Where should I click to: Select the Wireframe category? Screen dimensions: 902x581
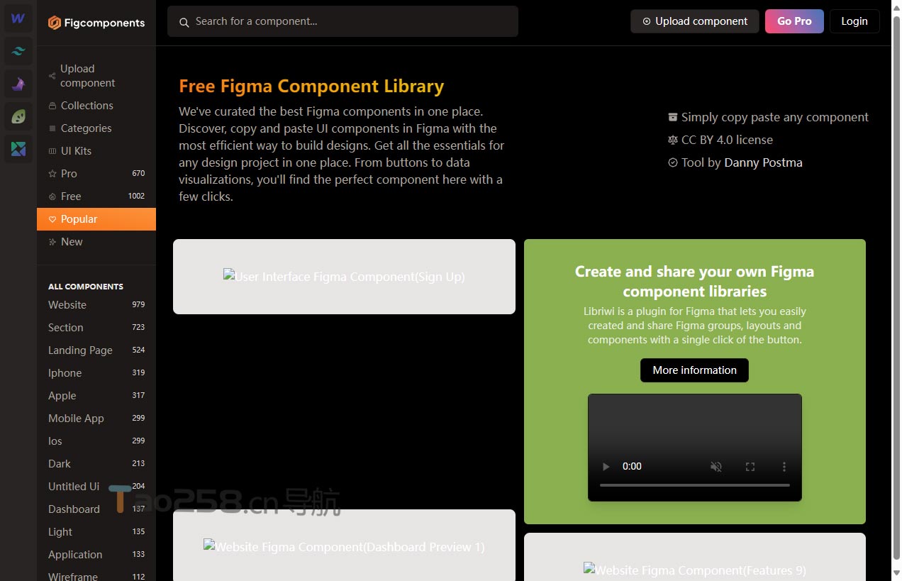(96, 574)
